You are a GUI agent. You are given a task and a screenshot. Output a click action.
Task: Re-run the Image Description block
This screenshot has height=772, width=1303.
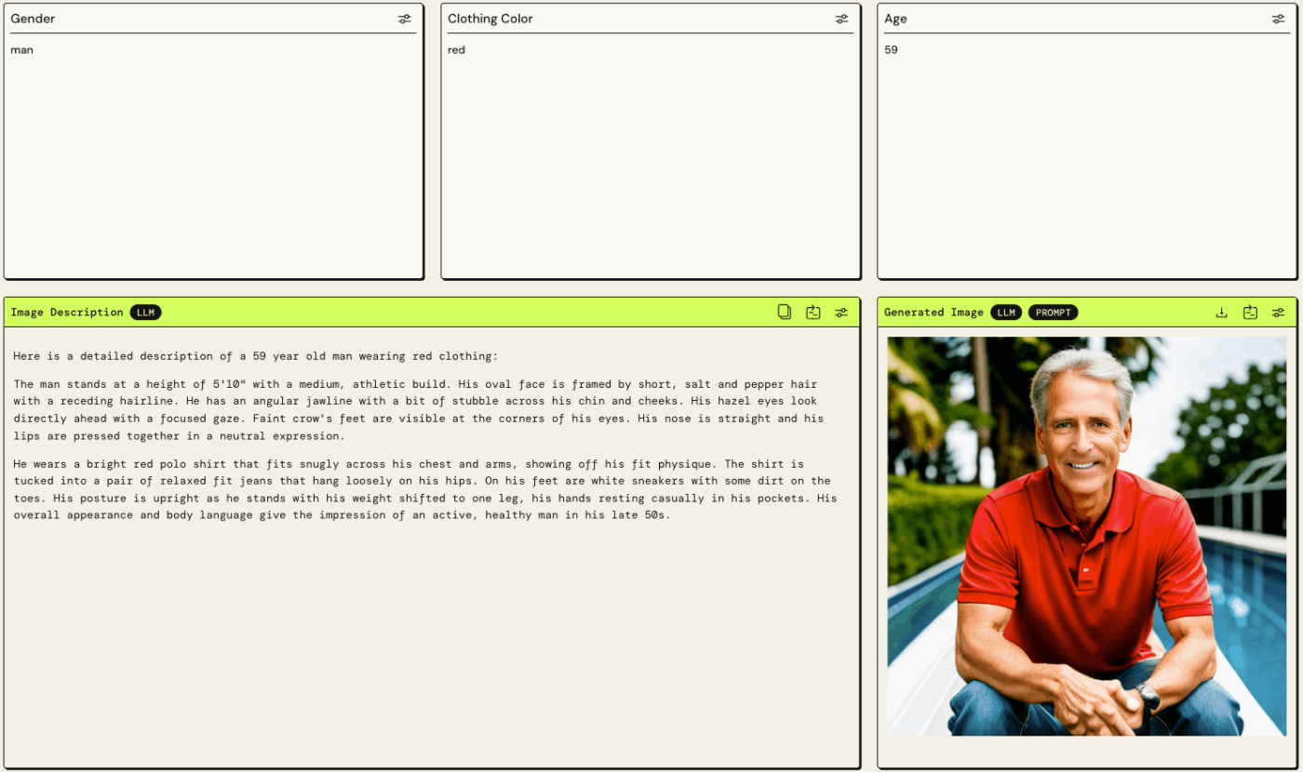(x=813, y=313)
